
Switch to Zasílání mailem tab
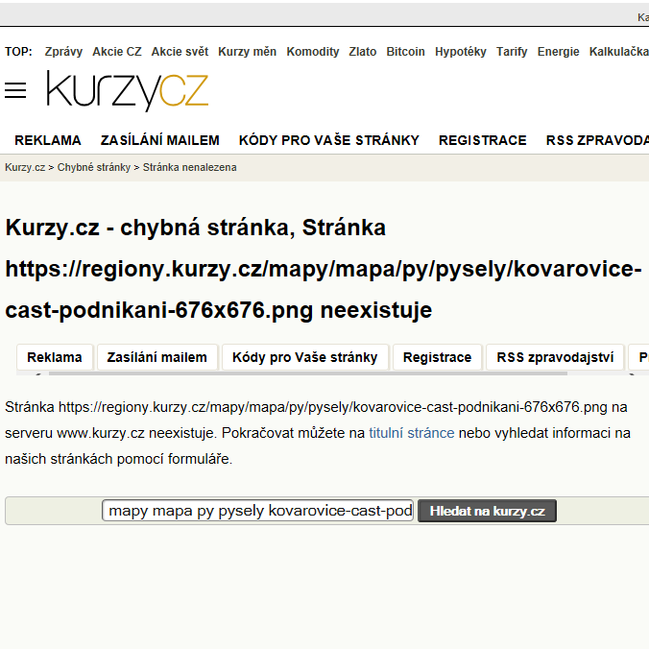(x=156, y=357)
